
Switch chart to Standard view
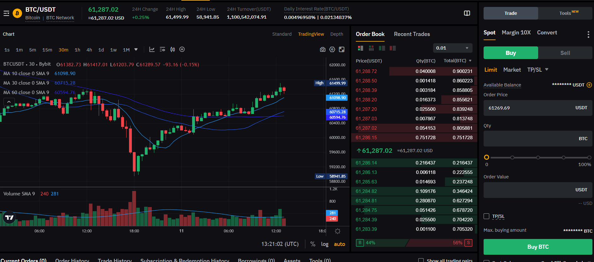282,34
